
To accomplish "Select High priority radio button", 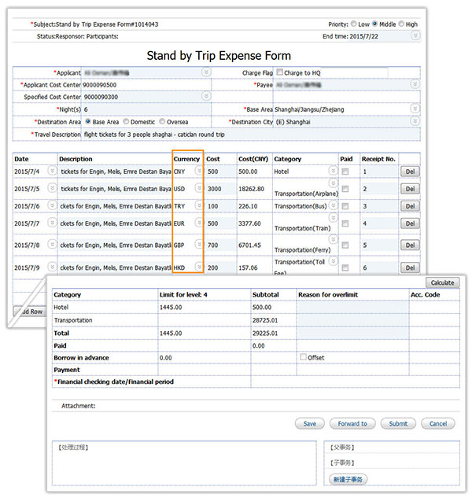I will [x=401, y=24].
